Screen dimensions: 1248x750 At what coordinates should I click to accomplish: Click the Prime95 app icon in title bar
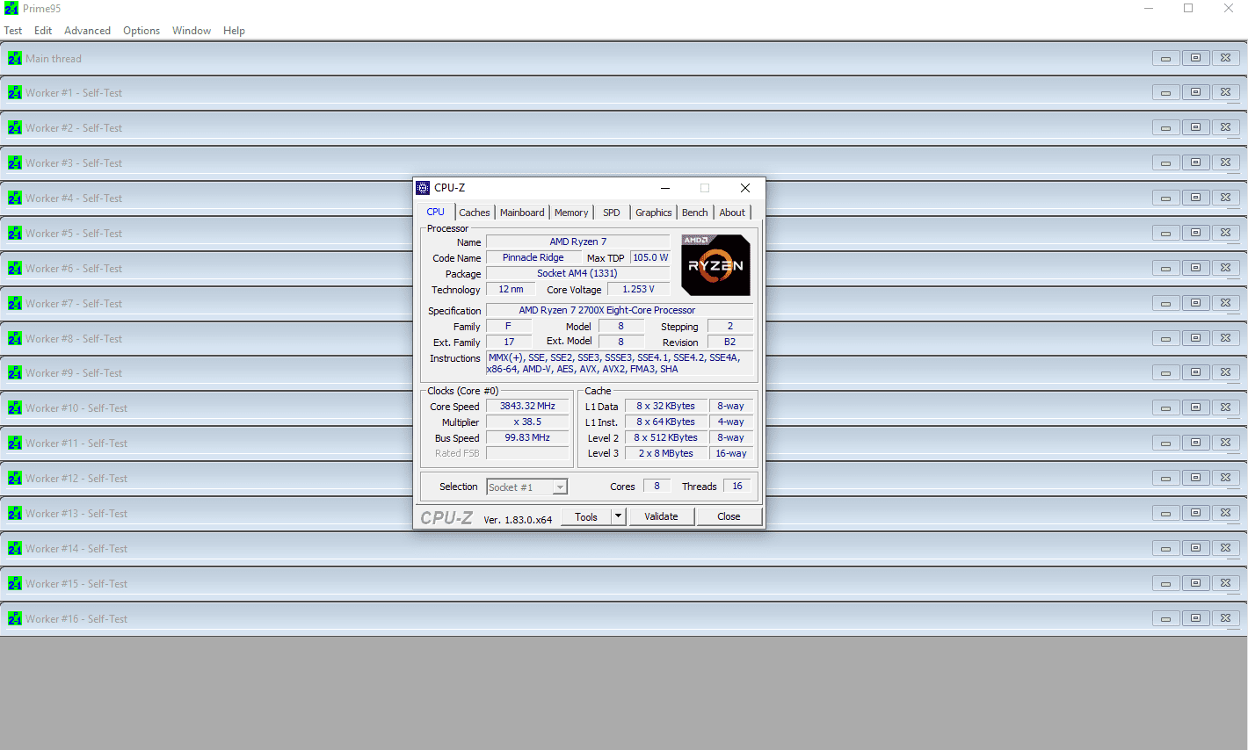pos(11,8)
